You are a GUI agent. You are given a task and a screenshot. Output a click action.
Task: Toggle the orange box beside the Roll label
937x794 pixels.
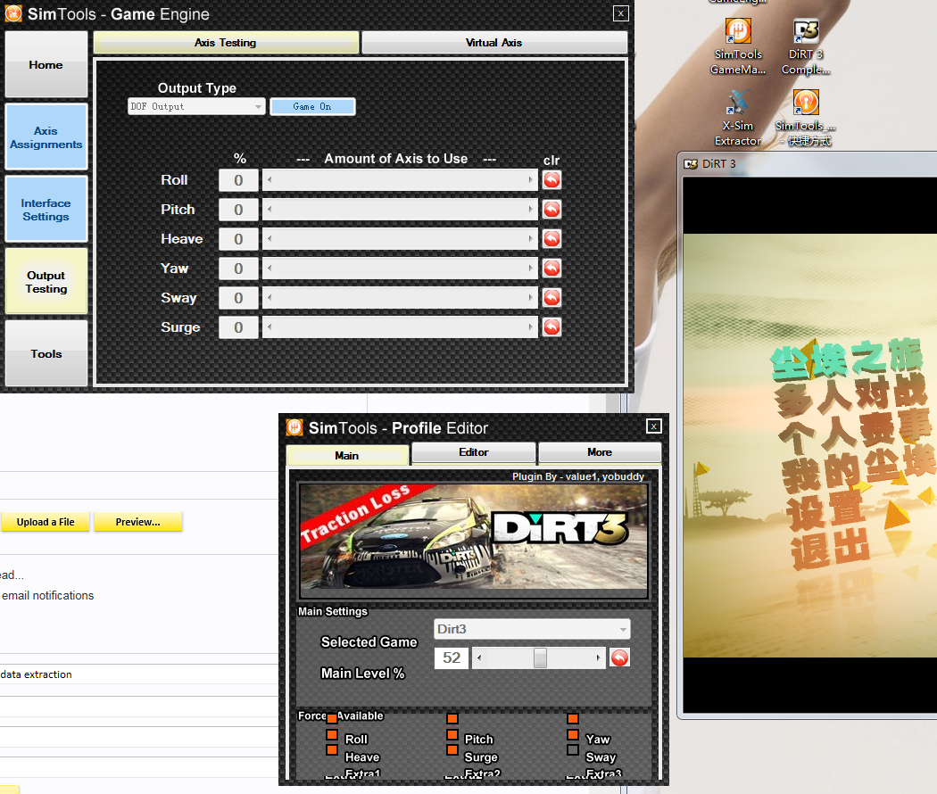point(332,734)
